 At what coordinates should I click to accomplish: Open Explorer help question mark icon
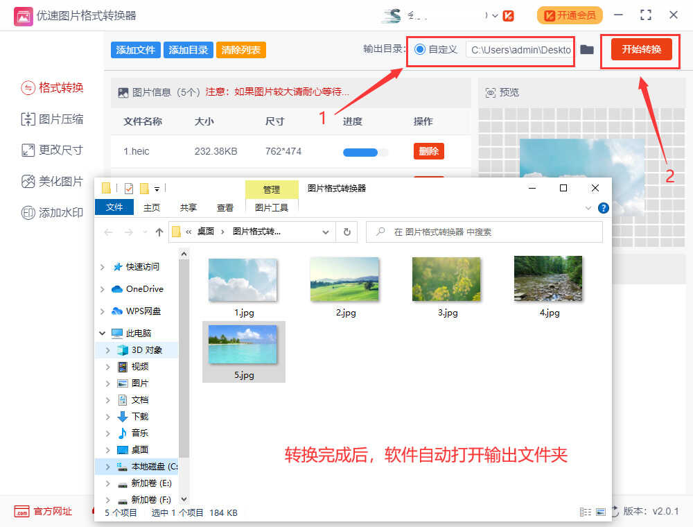pyautogui.click(x=604, y=207)
